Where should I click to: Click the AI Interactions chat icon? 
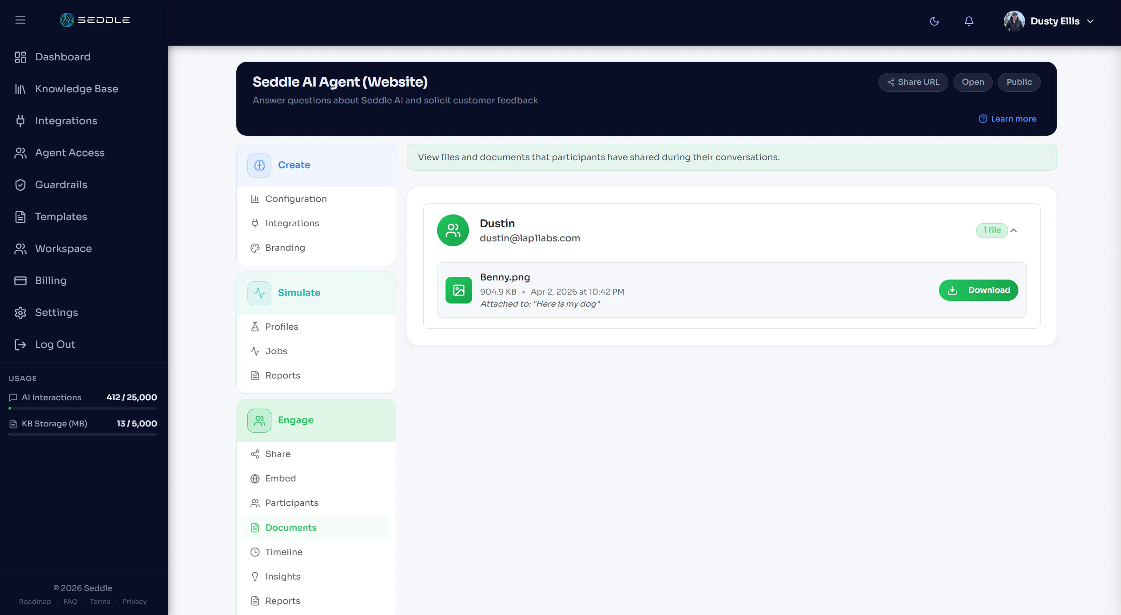point(13,398)
